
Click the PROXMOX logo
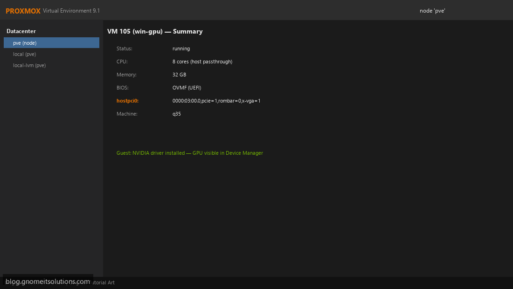(x=23, y=11)
